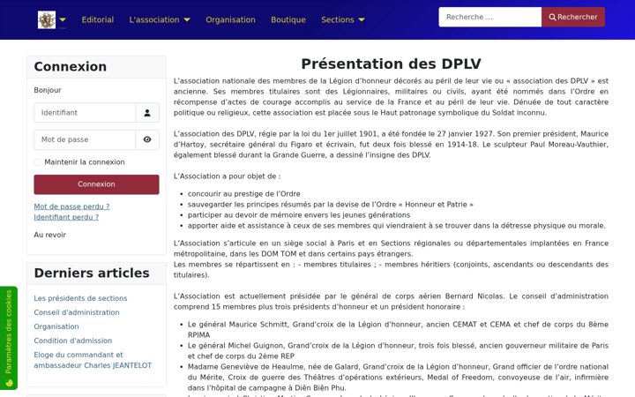Viewport: 635px width, 397px height.
Task: Open the Identifiant perdu link
Action: click(66, 217)
